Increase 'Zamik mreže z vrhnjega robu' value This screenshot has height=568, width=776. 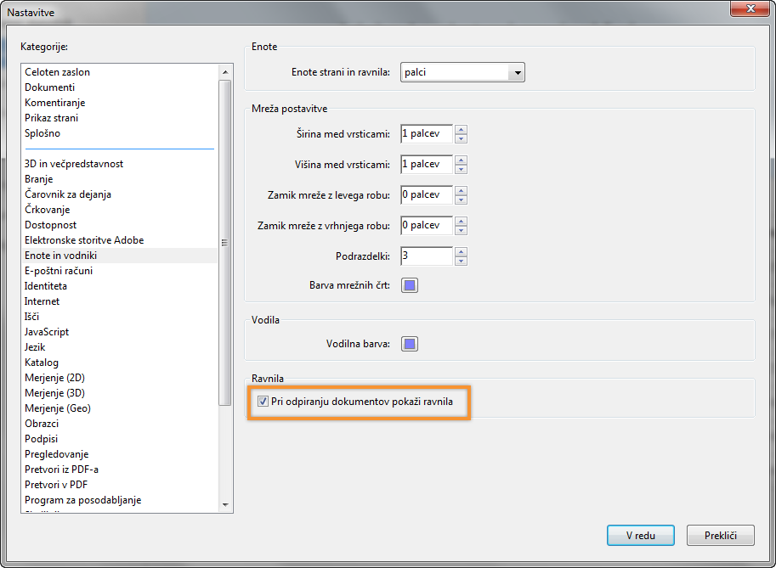tap(461, 222)
